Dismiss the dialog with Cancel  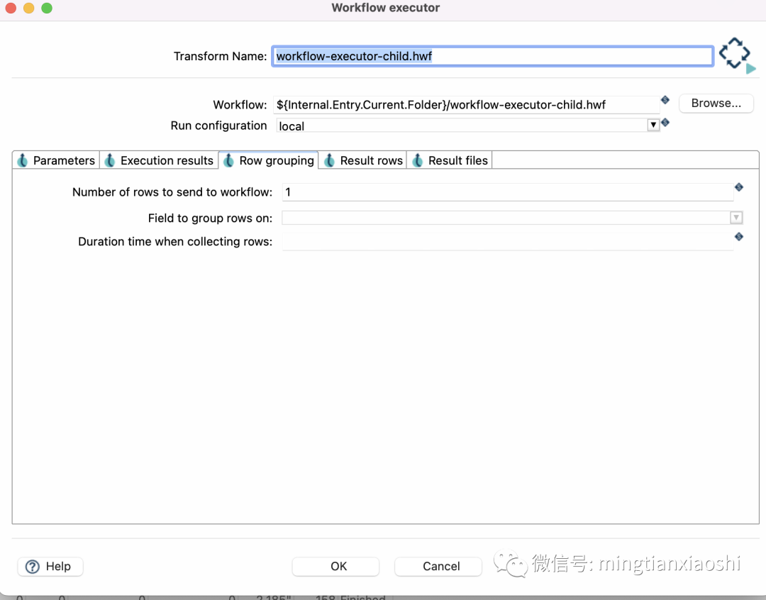438,566
